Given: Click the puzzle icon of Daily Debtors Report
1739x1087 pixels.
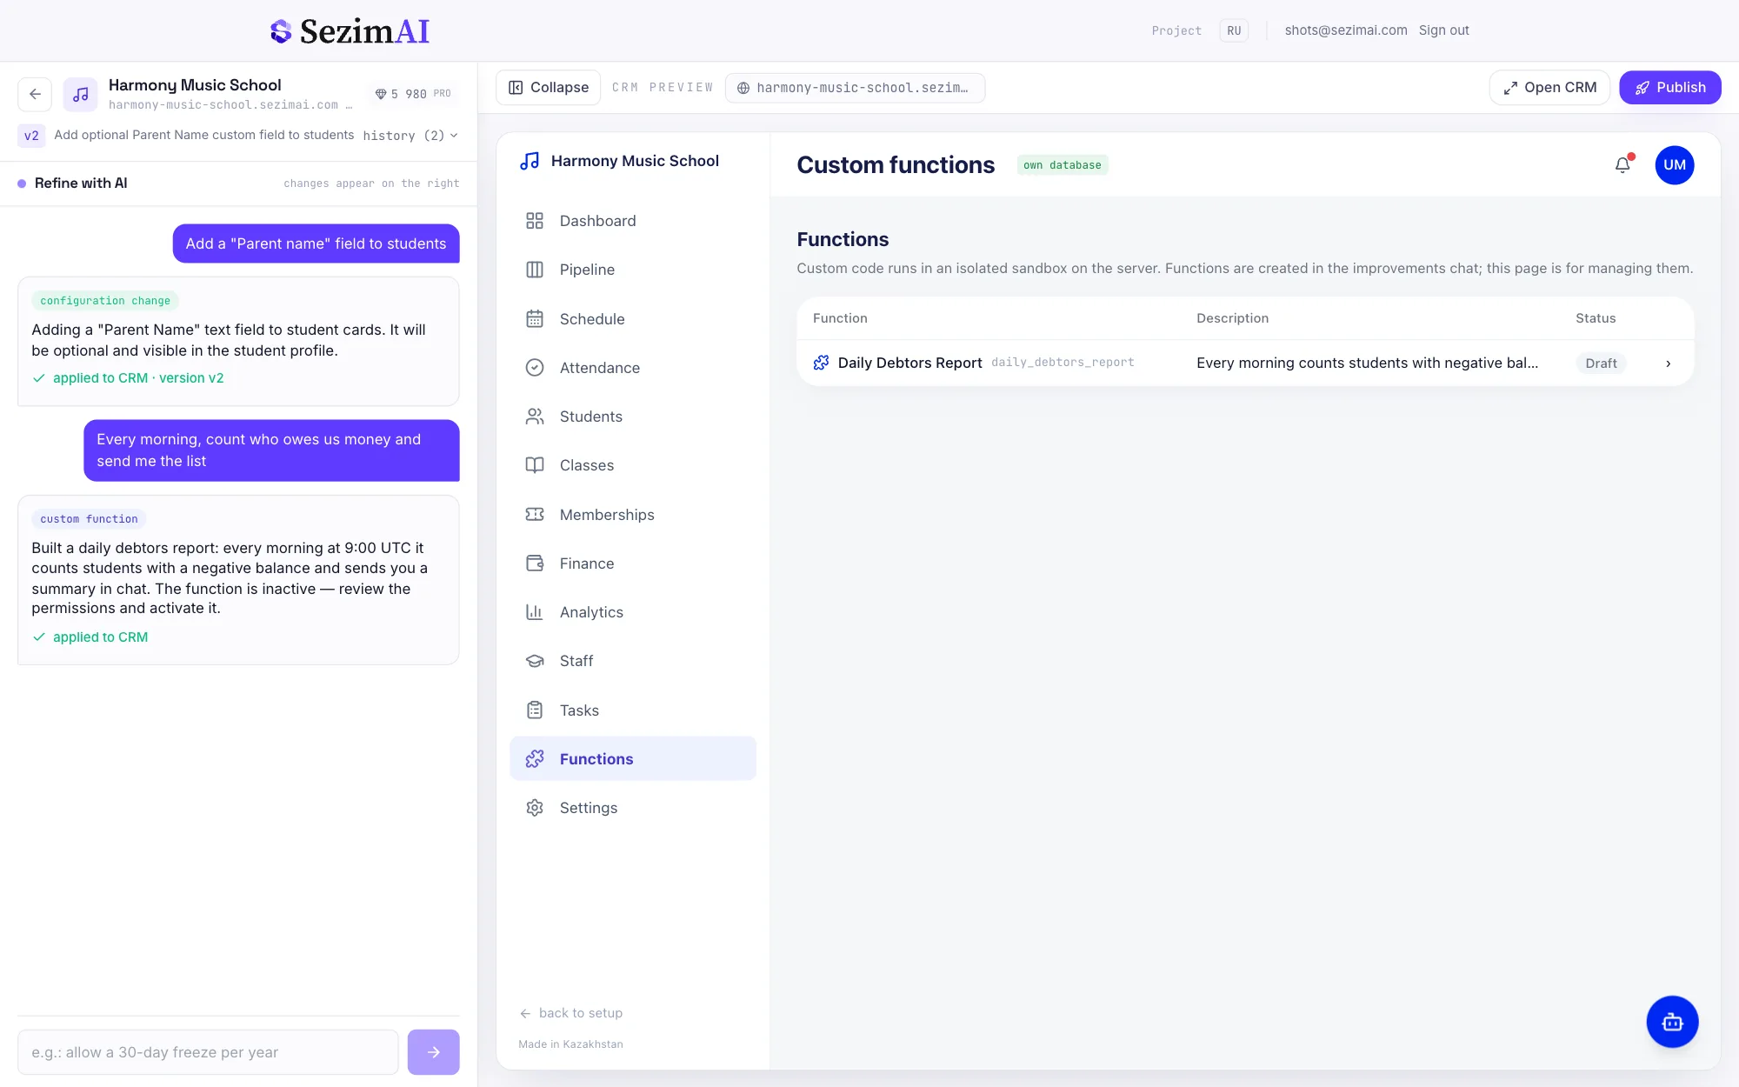Looking at the screenshot, I should click(821, 363).
